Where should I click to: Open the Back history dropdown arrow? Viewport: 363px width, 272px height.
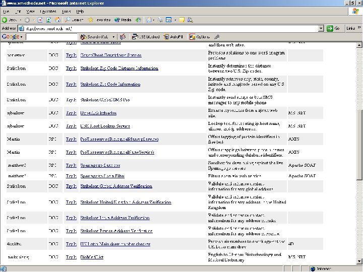click(x=20, y=20)
